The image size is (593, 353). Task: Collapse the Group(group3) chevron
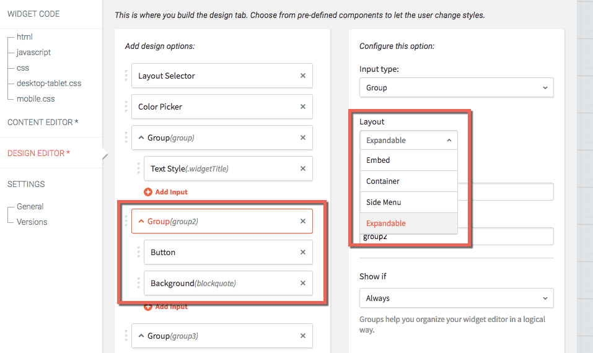click(141, 336)
